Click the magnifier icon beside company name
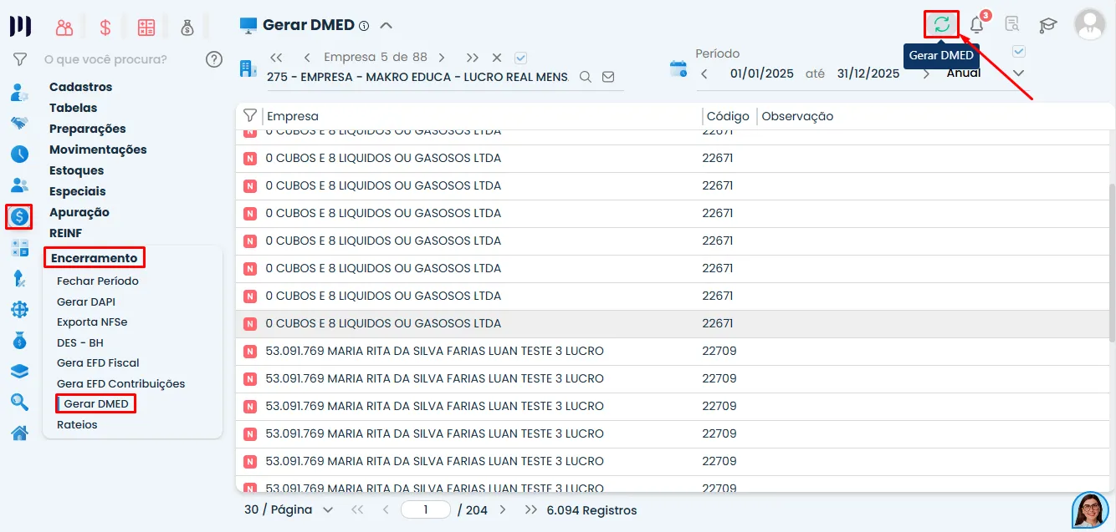This screenshot has height=532, width=1116. (586, 77)
